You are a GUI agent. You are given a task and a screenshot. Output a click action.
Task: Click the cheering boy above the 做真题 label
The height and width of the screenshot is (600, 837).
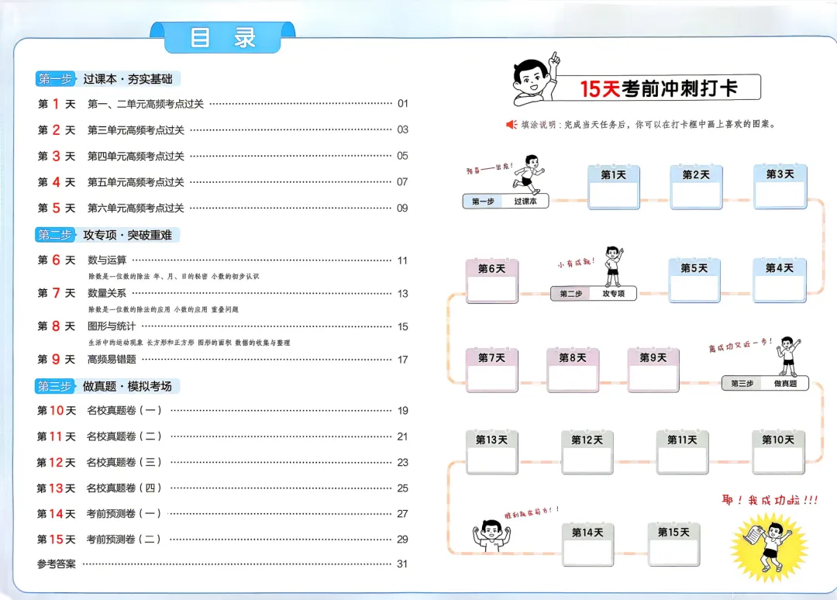tap(788, 356)
